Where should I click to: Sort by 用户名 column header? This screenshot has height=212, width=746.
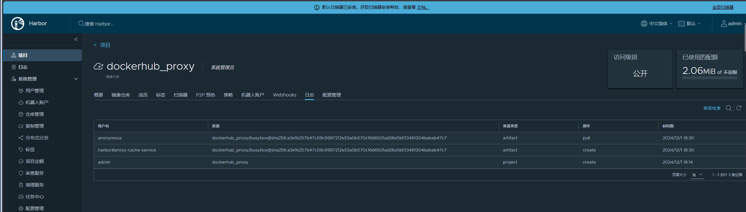pos(103,126)
